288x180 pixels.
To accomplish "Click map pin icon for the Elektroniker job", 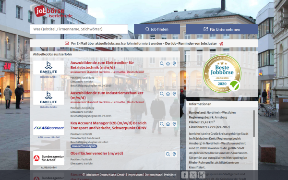I will tap(174, 63).
